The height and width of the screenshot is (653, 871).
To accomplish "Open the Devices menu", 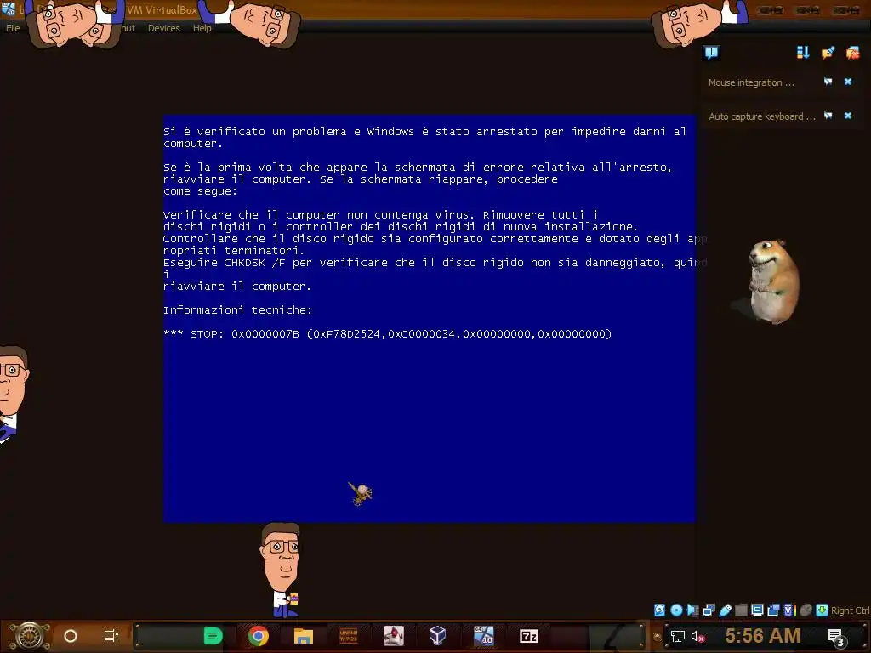I will click(x=164, y=28).
